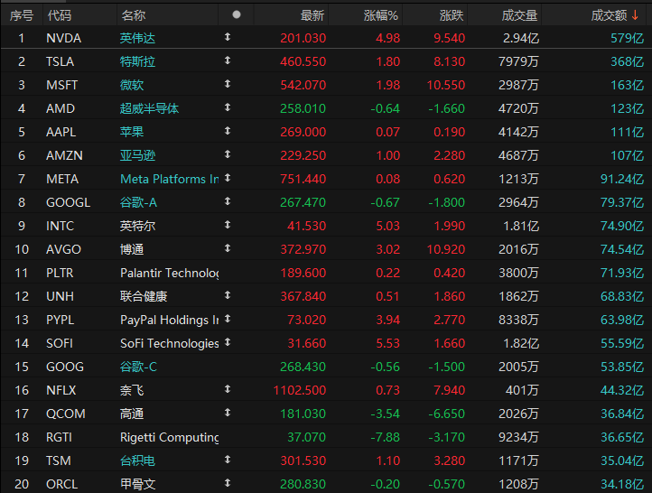
Task: Click the up-down marker icon in SOFI row
Action: click(228, 342)
